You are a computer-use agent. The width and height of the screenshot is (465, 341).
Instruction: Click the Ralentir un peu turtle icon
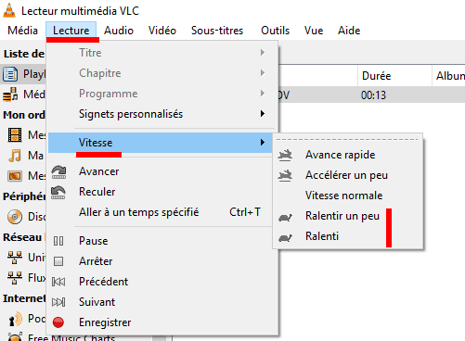(x=285, y=217)
